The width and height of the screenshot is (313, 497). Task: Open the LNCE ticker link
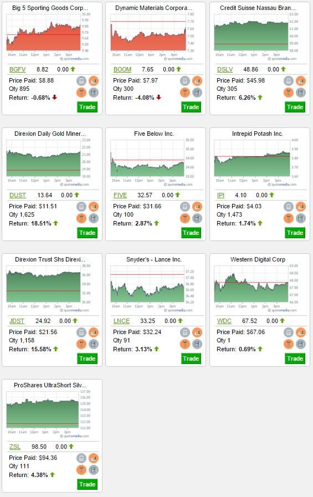pyautogui.click(x=122, y=321)
